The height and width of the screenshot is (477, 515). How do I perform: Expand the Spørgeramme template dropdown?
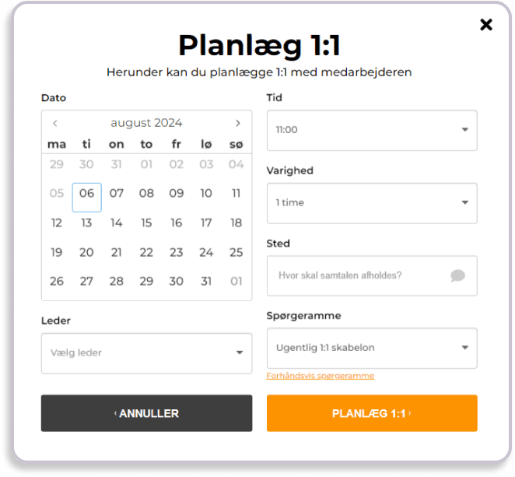372,348
